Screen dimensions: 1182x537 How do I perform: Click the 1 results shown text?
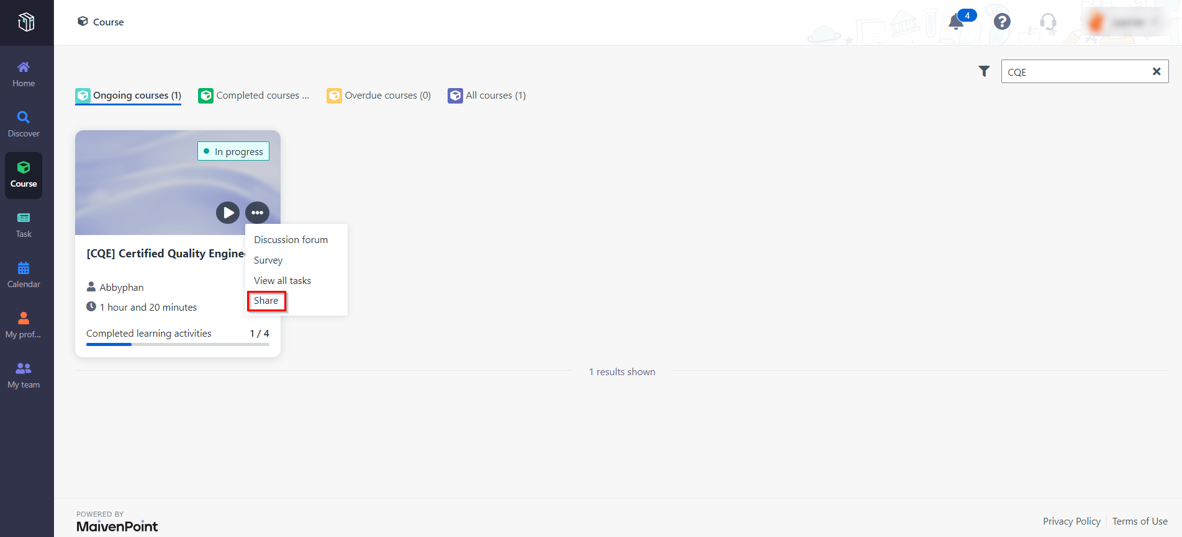[x=622, y=372]
